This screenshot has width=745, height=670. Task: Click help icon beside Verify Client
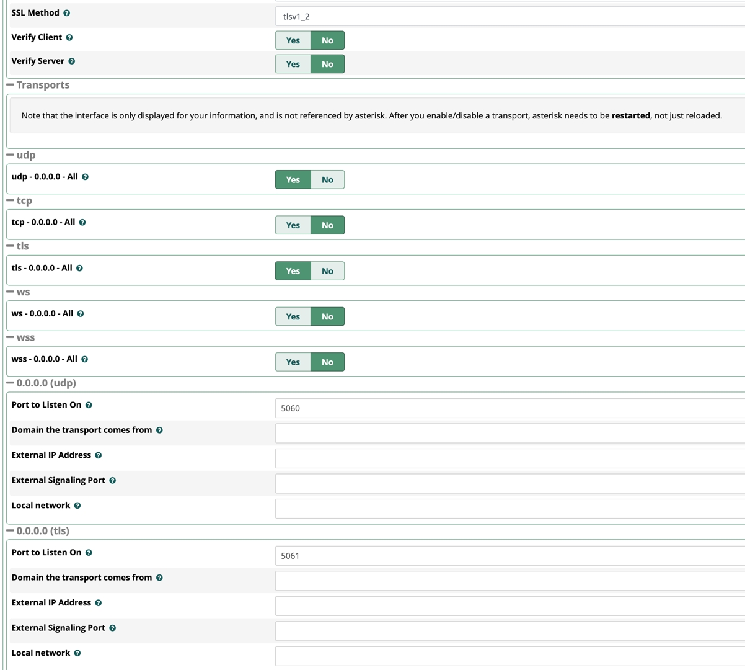69,38
